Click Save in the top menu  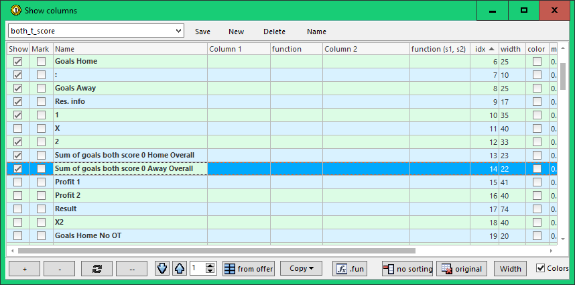click(202, 32)
